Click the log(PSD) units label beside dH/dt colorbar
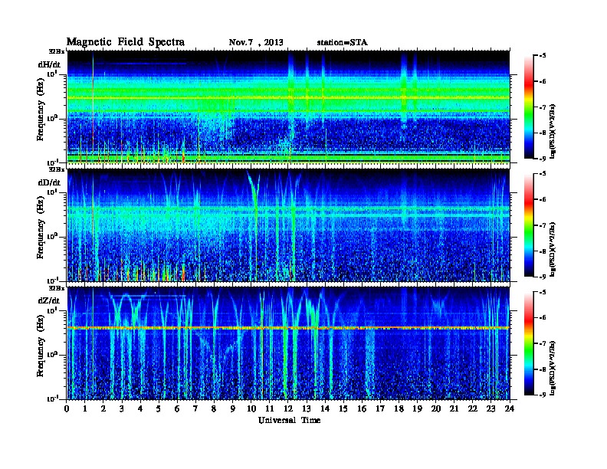 click(553, 131)
